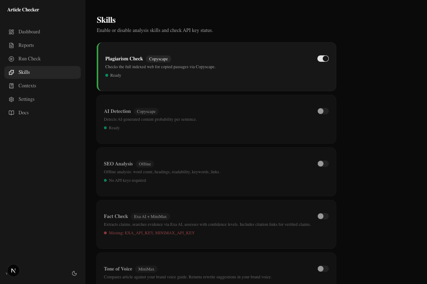Open Settings via the gear icon
Viewport: 427px width, 284px height.
[11, 99]
